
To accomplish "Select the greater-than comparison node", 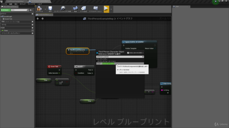I will pyautogui.click(x=62, y=82).
